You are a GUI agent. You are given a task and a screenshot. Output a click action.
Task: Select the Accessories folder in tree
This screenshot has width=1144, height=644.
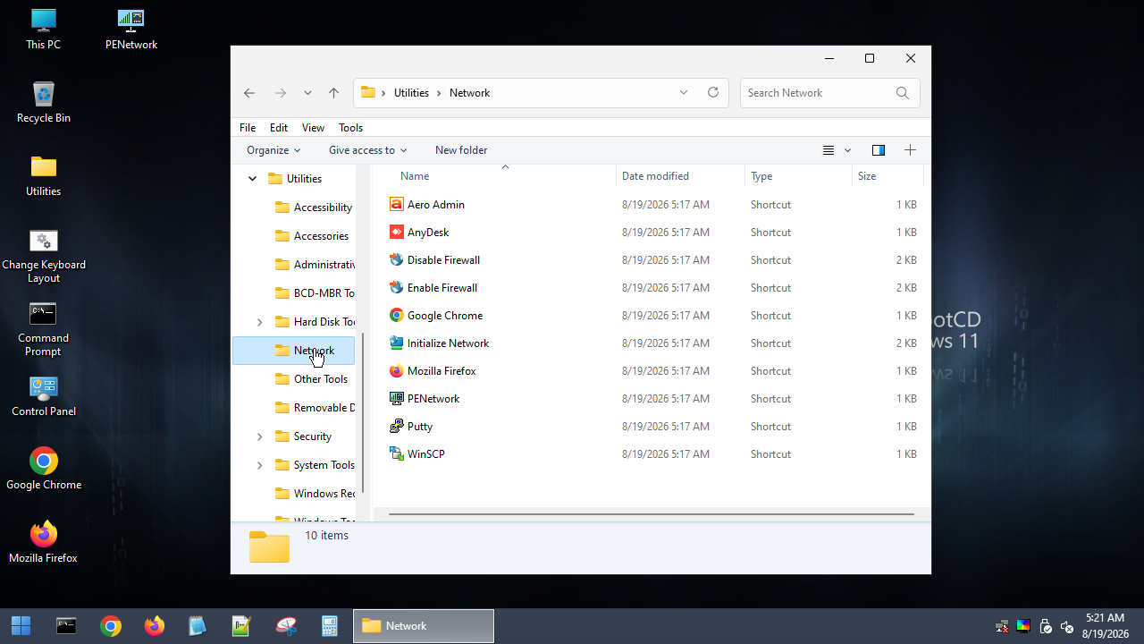point(321,236)
